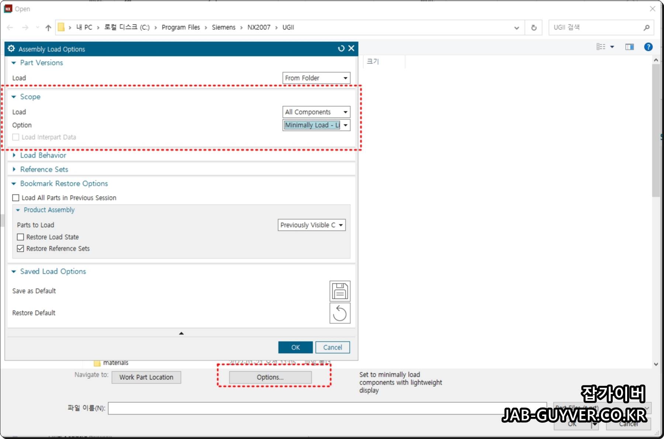Click 로컬 디스크 (C:) breadcrumb
Image resolution: width=664 pixels, height=439 pixels.
pyautogui.click(x=127, y=28)
